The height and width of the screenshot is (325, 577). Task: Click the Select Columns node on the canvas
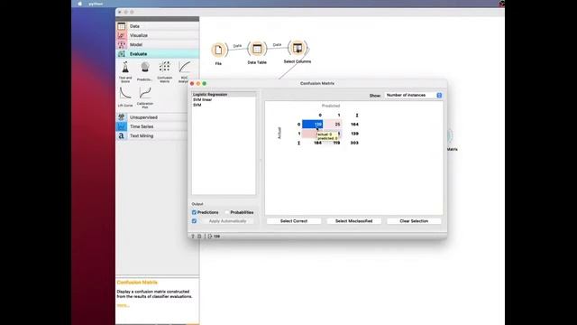298,48
